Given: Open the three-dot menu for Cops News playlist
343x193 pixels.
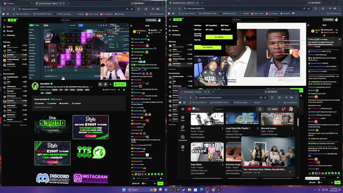Looking at the screenshot, I should [222, 165].
